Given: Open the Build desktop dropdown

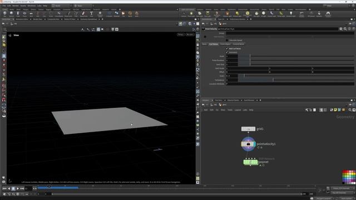Looking at the screenshot, I should click(61, 6).
